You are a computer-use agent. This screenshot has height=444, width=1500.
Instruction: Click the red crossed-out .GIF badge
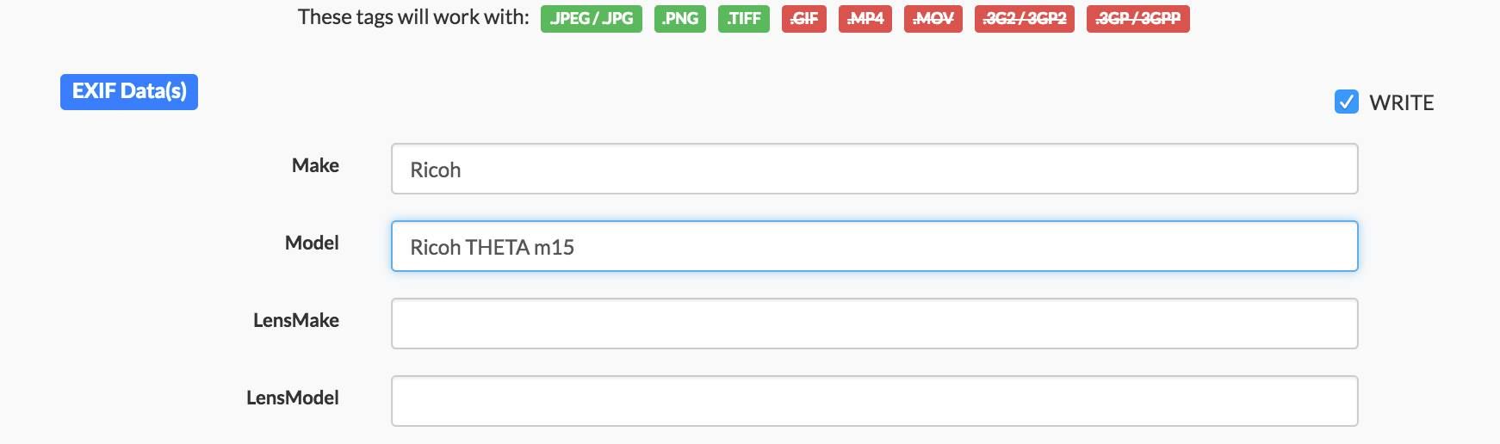[x=803, y=19]
